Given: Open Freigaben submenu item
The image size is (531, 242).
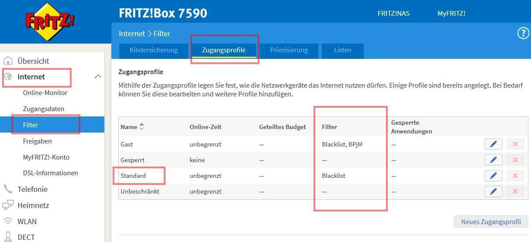Looking at the screenshot, I should pyautogui.click(x=37, y=141).
